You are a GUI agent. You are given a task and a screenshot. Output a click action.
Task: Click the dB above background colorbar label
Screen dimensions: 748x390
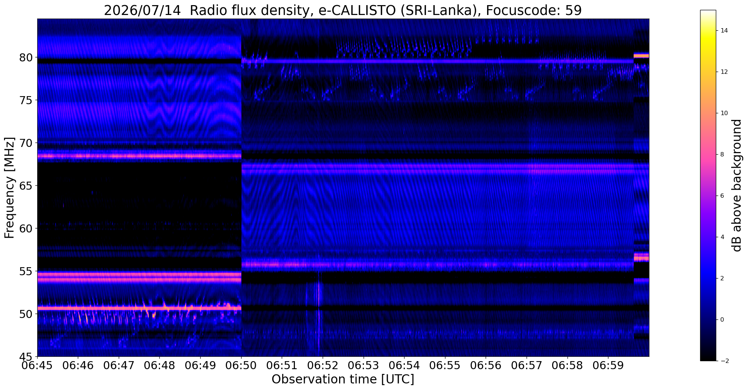tap(737, 185)
